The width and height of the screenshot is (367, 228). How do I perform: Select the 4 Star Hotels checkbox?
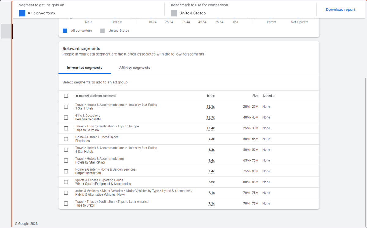(66, 150)
